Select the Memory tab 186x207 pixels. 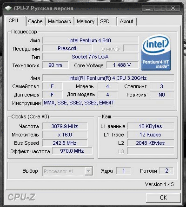coord(86,21)
